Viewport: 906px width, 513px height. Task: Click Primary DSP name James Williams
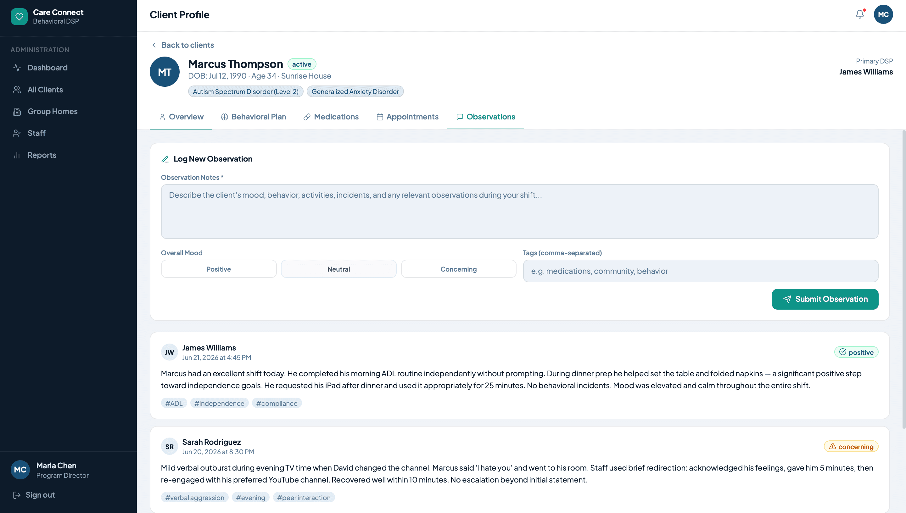point(866,72)
